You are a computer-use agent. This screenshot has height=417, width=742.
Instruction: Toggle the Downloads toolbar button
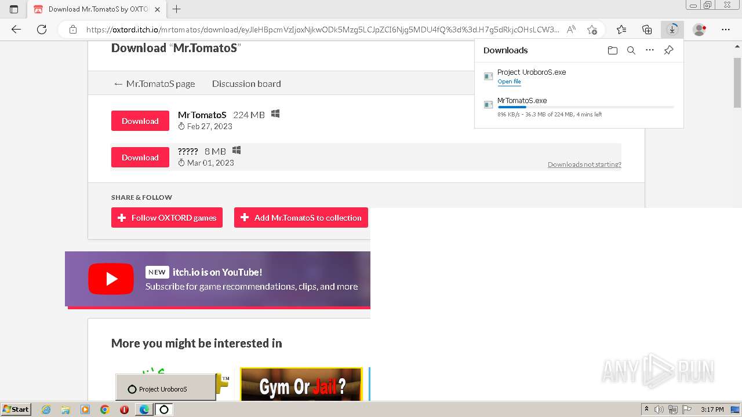tap(672, 30)
